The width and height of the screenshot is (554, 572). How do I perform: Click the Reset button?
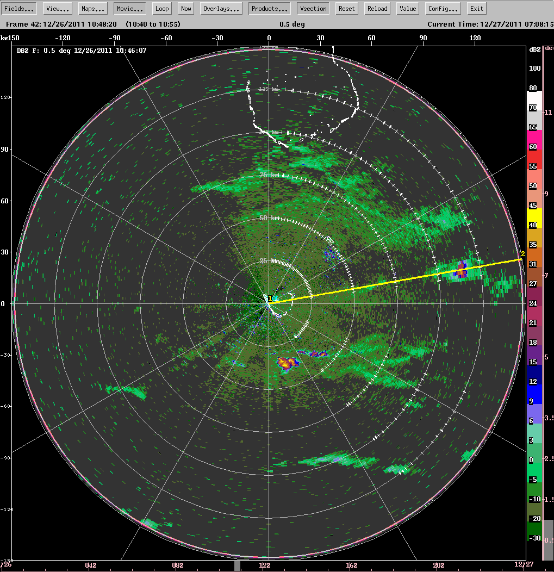(346, 8)
